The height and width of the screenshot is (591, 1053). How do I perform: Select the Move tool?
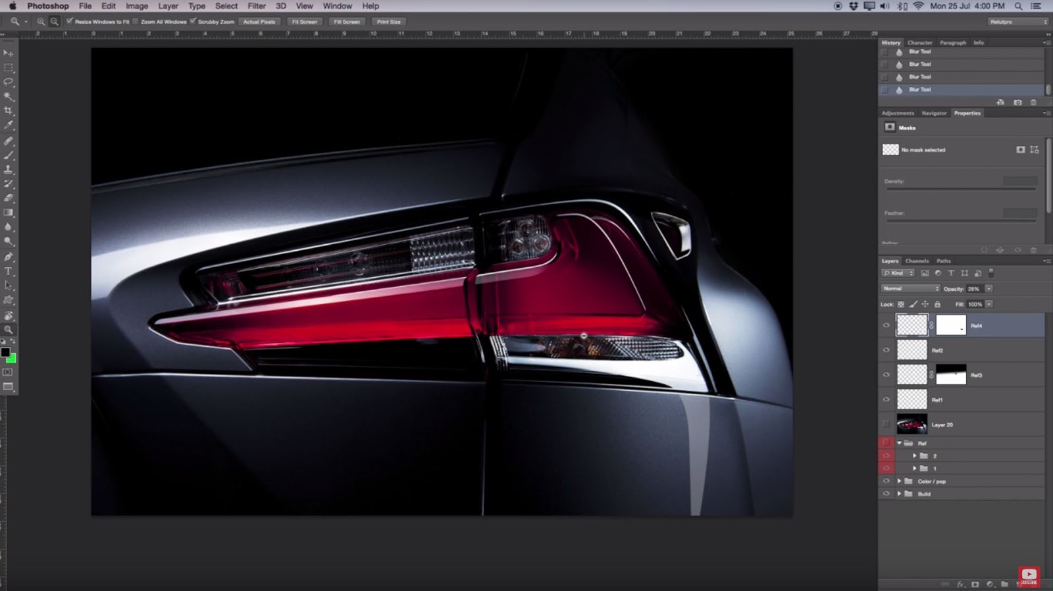9,53
